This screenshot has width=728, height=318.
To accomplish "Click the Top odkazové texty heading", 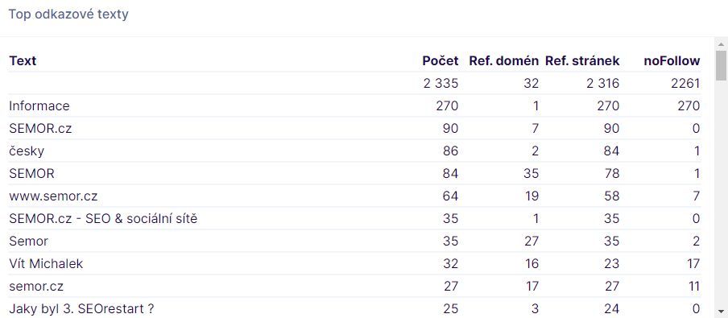I will click(x=68, y=14).
